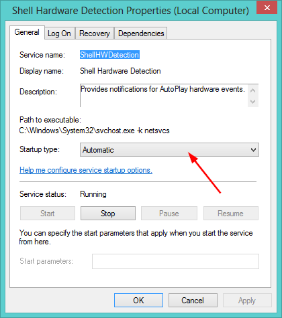
Task: Click the Start parameters input field
Action: pos(175,261)
